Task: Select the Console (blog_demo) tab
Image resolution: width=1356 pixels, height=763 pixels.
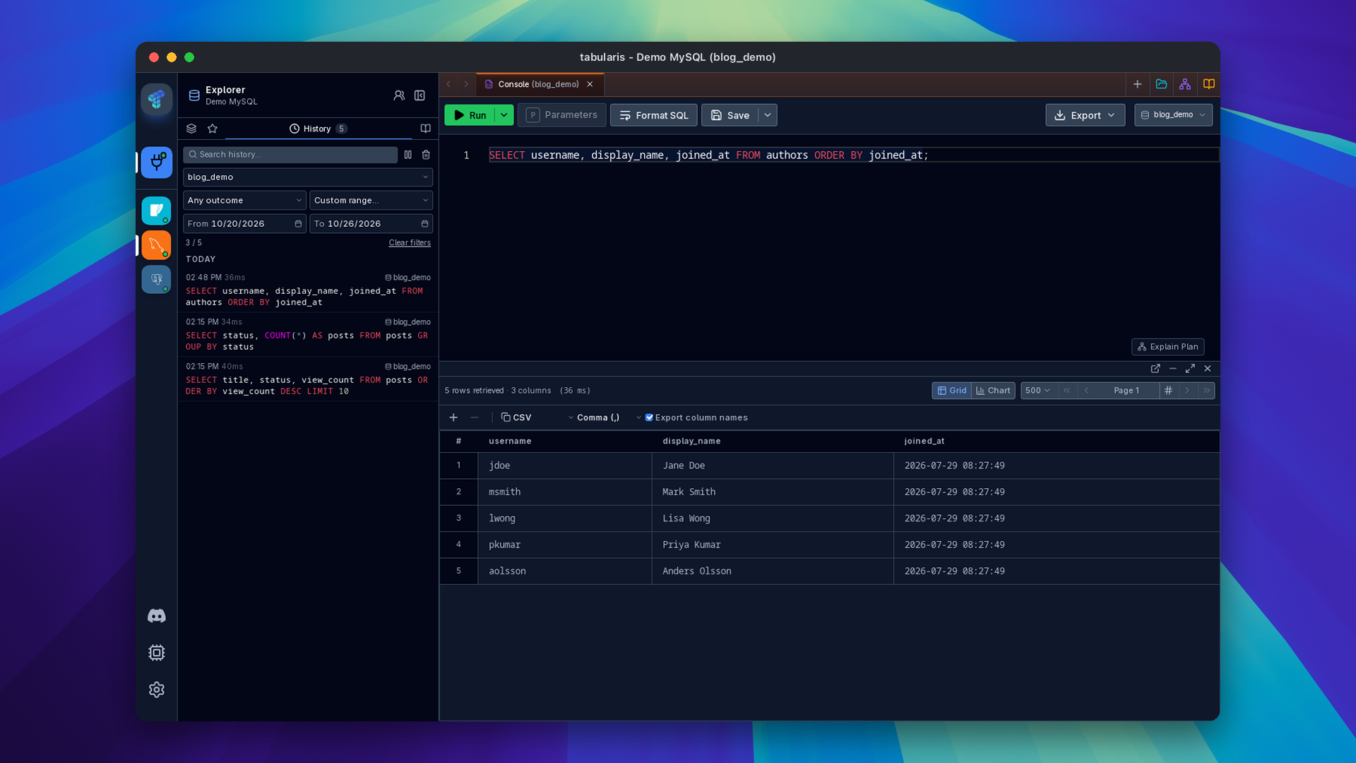Action: (540, 84)
